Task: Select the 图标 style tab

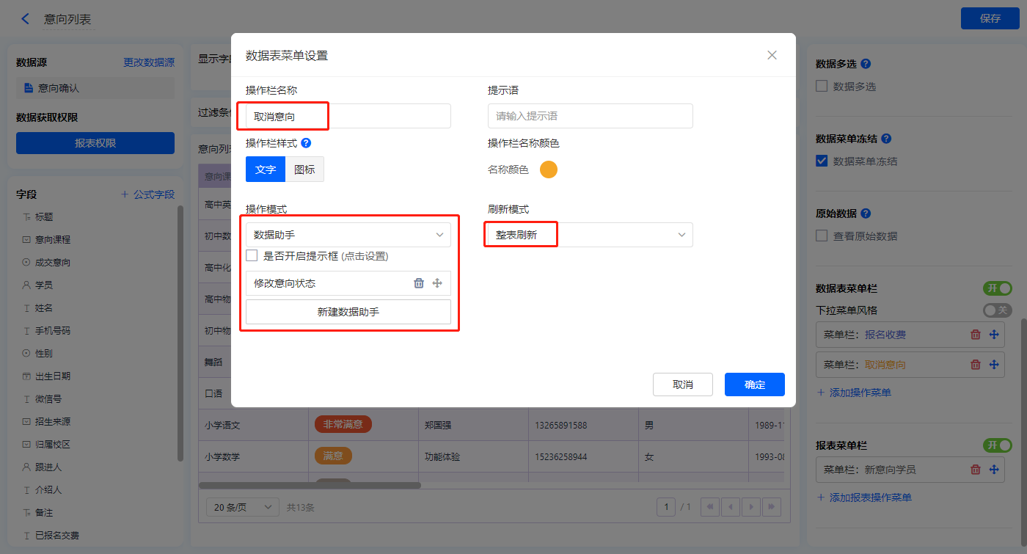Action: point(304,170)
